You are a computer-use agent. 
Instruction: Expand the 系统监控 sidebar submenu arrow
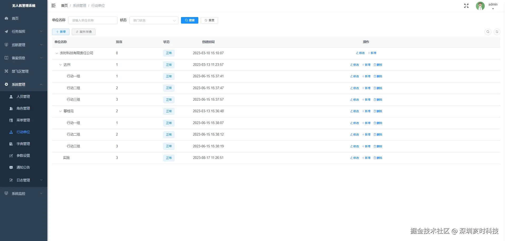point(41,194)
